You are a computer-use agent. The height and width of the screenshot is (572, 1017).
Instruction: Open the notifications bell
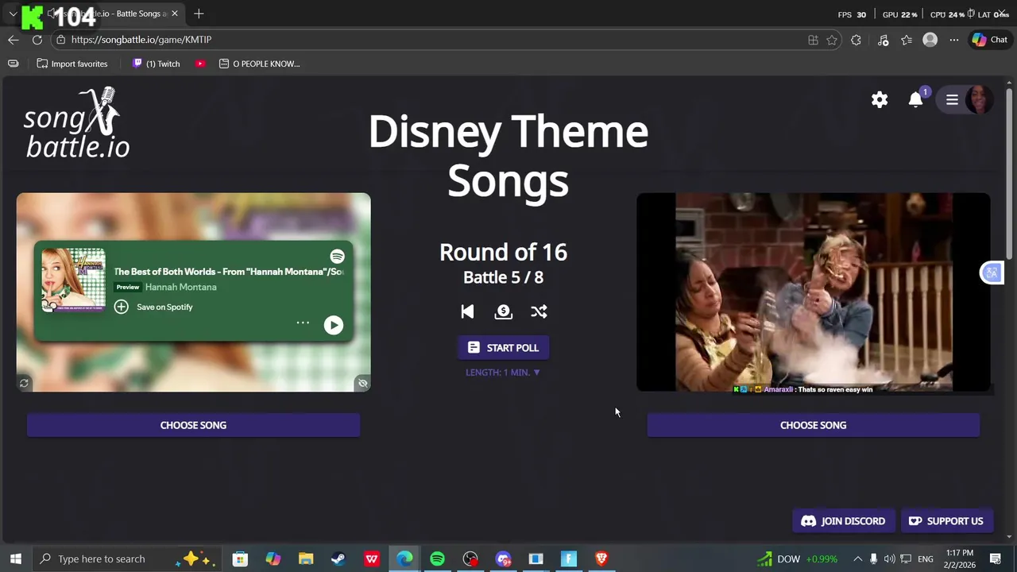click(x=915, y=99)
